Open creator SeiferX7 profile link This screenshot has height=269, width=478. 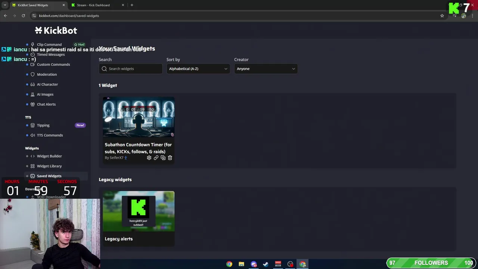[x=116, y=158]
